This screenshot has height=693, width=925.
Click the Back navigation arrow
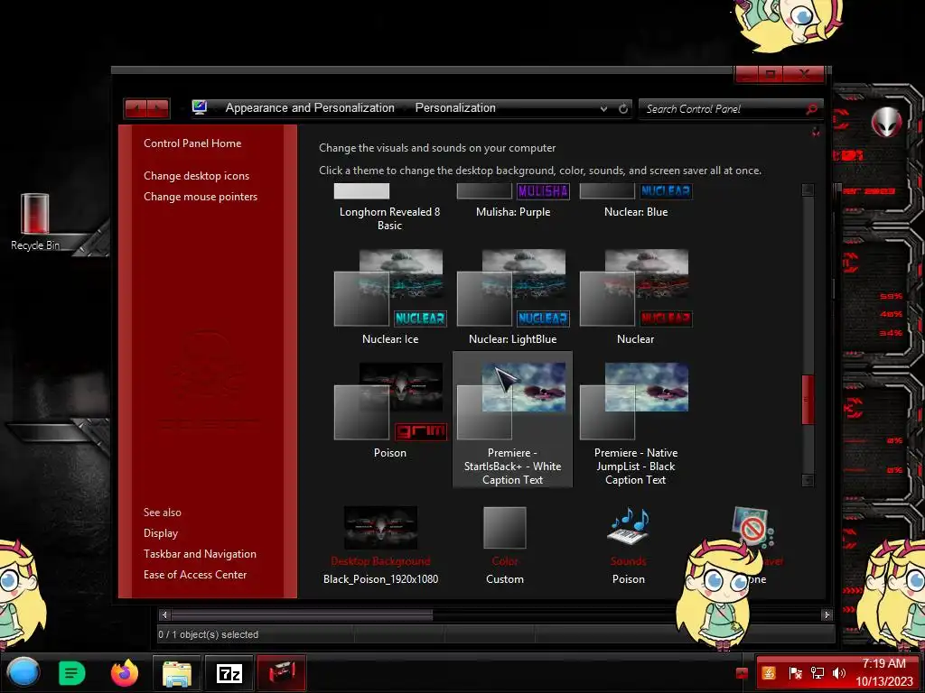point(136,108)
